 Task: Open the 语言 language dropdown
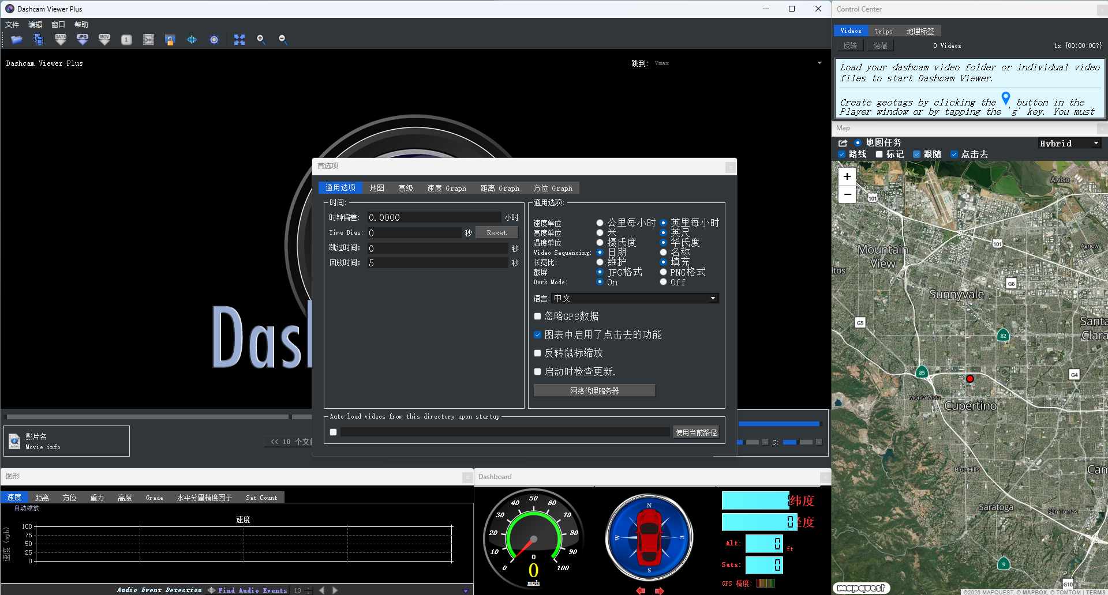pyautogui.click(x=635, y=298)
